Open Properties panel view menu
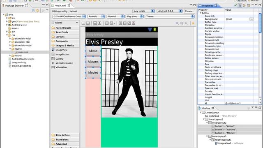This screenshot has height=148, width=263. coord(252,5)
